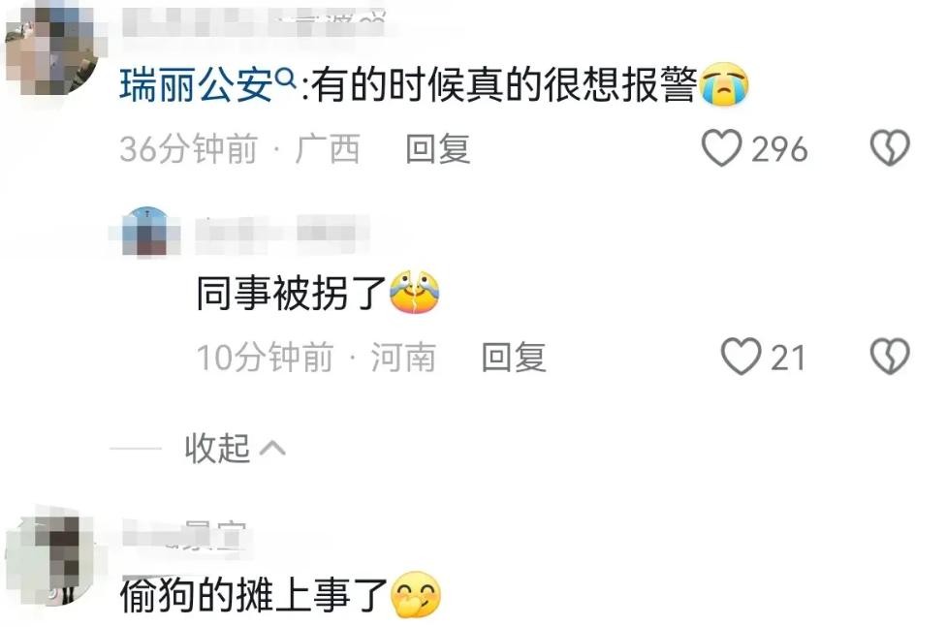Like the comment with 296 likes

[x=721, y=148]
